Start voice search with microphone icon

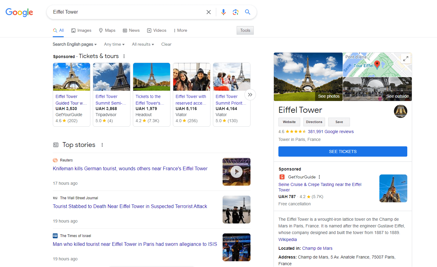click(x=224, y=12)
